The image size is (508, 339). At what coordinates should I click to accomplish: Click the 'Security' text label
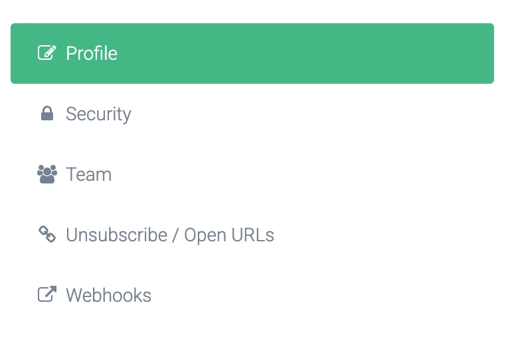98,114
